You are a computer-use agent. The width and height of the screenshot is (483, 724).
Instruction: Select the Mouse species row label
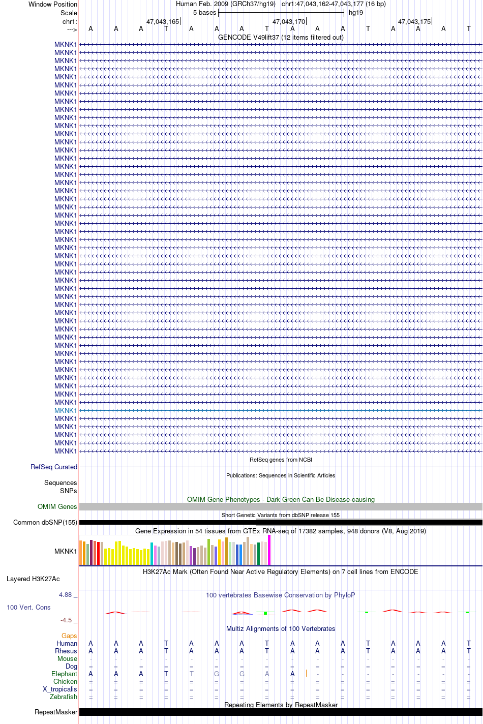pos(67,658)
